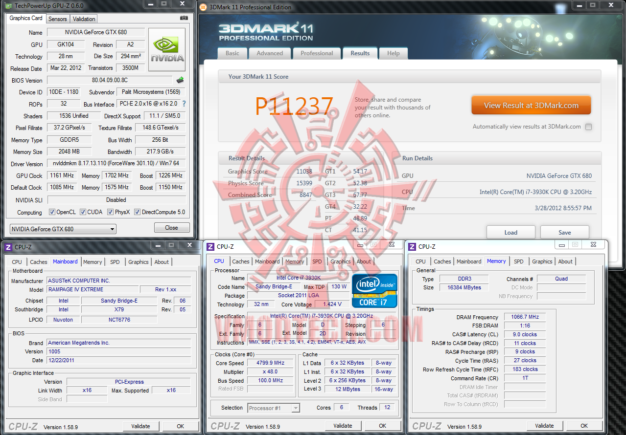Open SPD tab in CPU-Z Memory window
The image size is (626, 435).
[x=519, y=261]
